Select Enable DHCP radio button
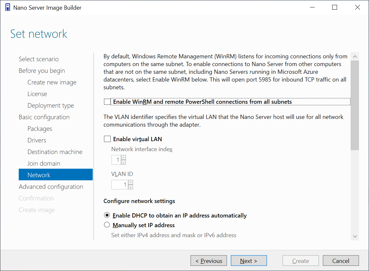Image resolution: width=369 pixels, height=271 pixels. tap(107, 215)
